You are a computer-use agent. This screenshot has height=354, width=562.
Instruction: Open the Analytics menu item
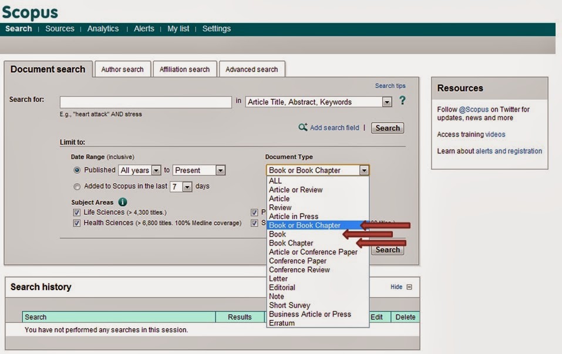(103, 29)
